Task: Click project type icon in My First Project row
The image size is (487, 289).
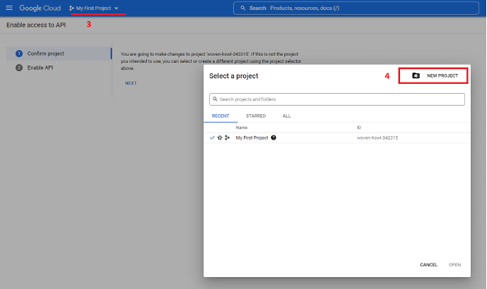Action: (227, 138)
